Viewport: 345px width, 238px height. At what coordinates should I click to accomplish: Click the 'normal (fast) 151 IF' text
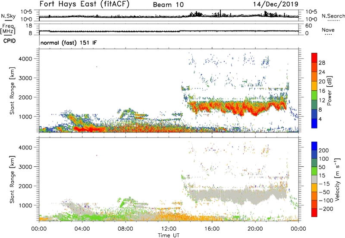click(x=69, y=43)
